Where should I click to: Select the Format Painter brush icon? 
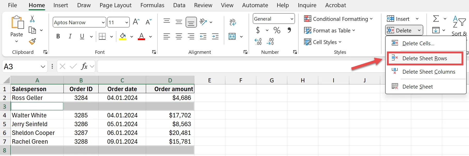pos(32,41)
